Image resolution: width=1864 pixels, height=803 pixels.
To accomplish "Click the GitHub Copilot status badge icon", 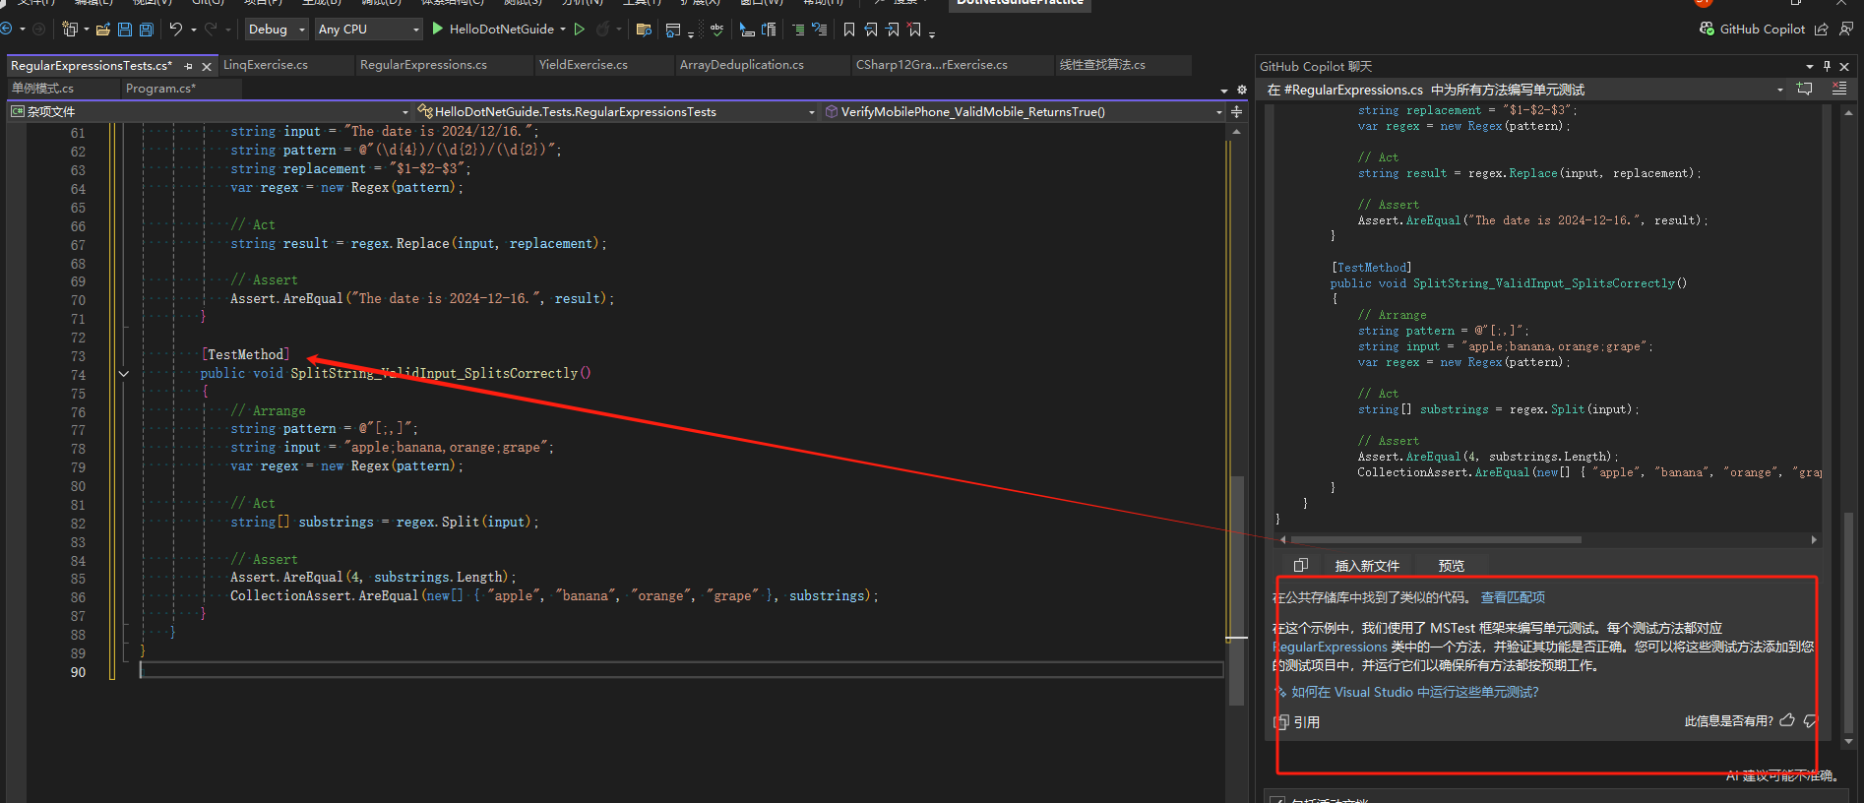I will click(1708, 29).
